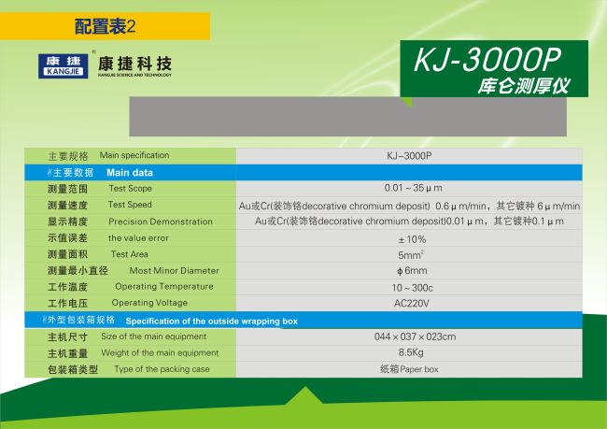Click the 'Operating Temperature' label

tap(164, 286)
